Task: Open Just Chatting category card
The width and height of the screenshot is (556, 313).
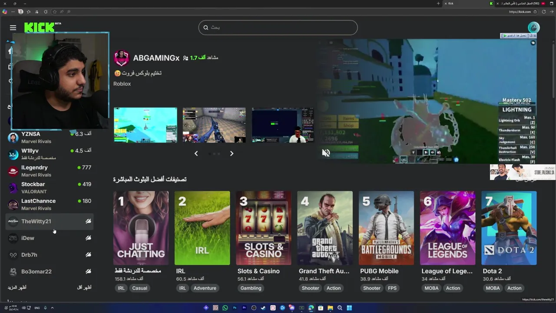Action: point(141,228)
